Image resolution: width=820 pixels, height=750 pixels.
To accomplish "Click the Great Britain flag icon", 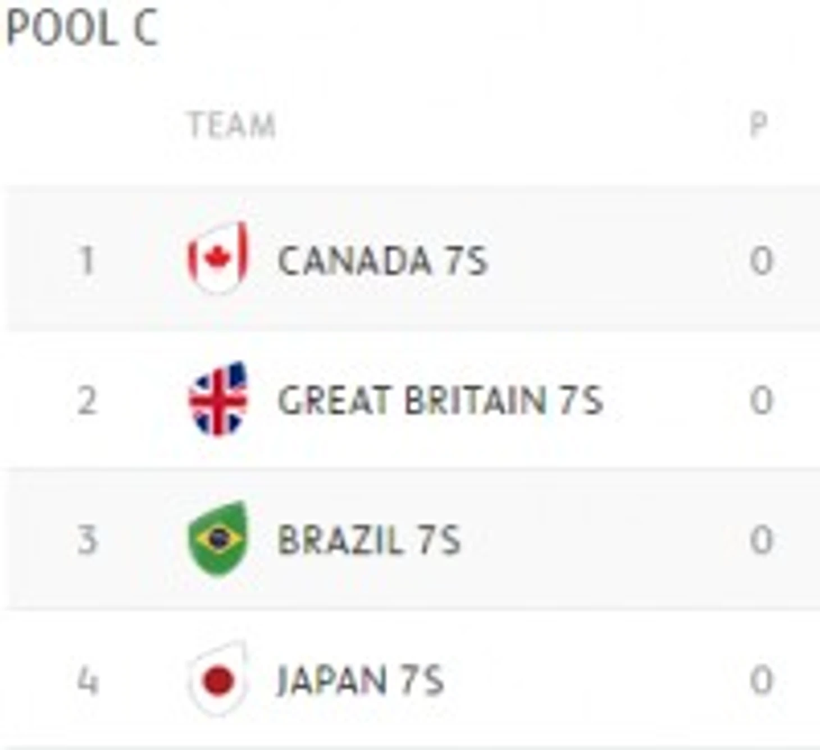I will click(218, 399).
